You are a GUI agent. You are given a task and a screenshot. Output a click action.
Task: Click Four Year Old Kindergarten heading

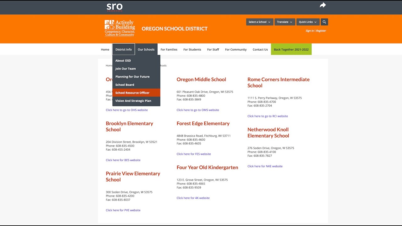(207, 168)
